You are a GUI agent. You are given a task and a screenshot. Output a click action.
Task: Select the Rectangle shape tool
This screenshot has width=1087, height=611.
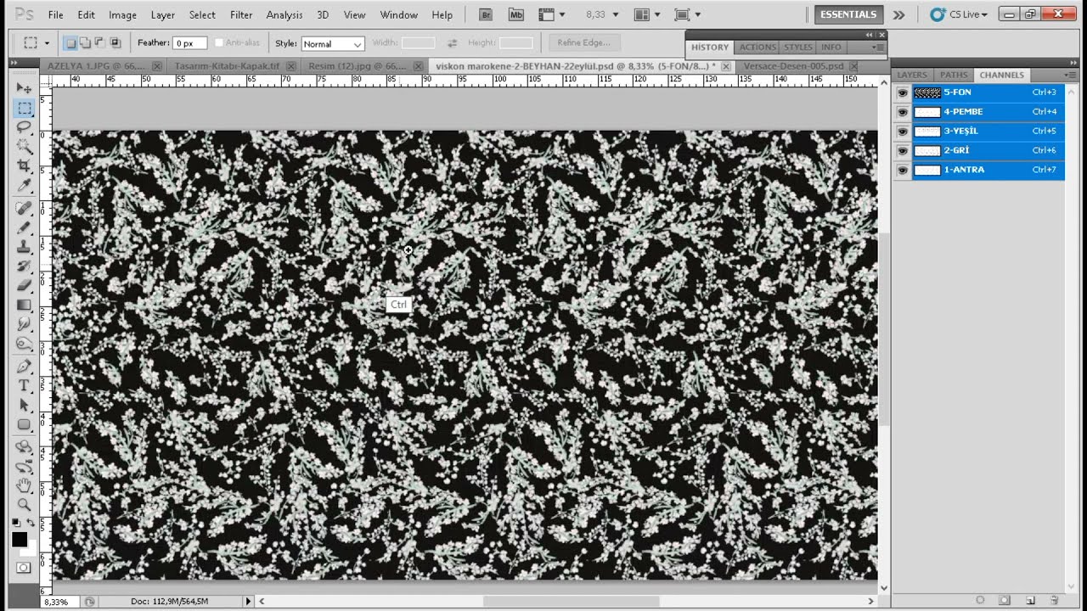[24, 425]
